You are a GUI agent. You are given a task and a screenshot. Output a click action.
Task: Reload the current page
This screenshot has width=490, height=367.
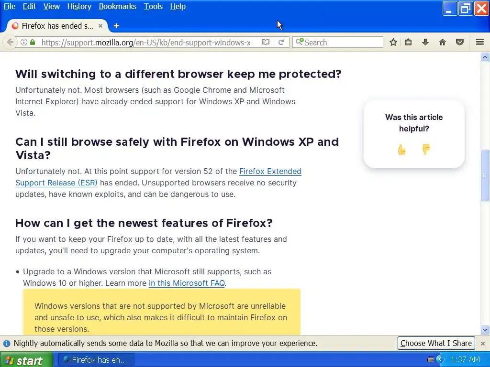(x=281, y=42)
